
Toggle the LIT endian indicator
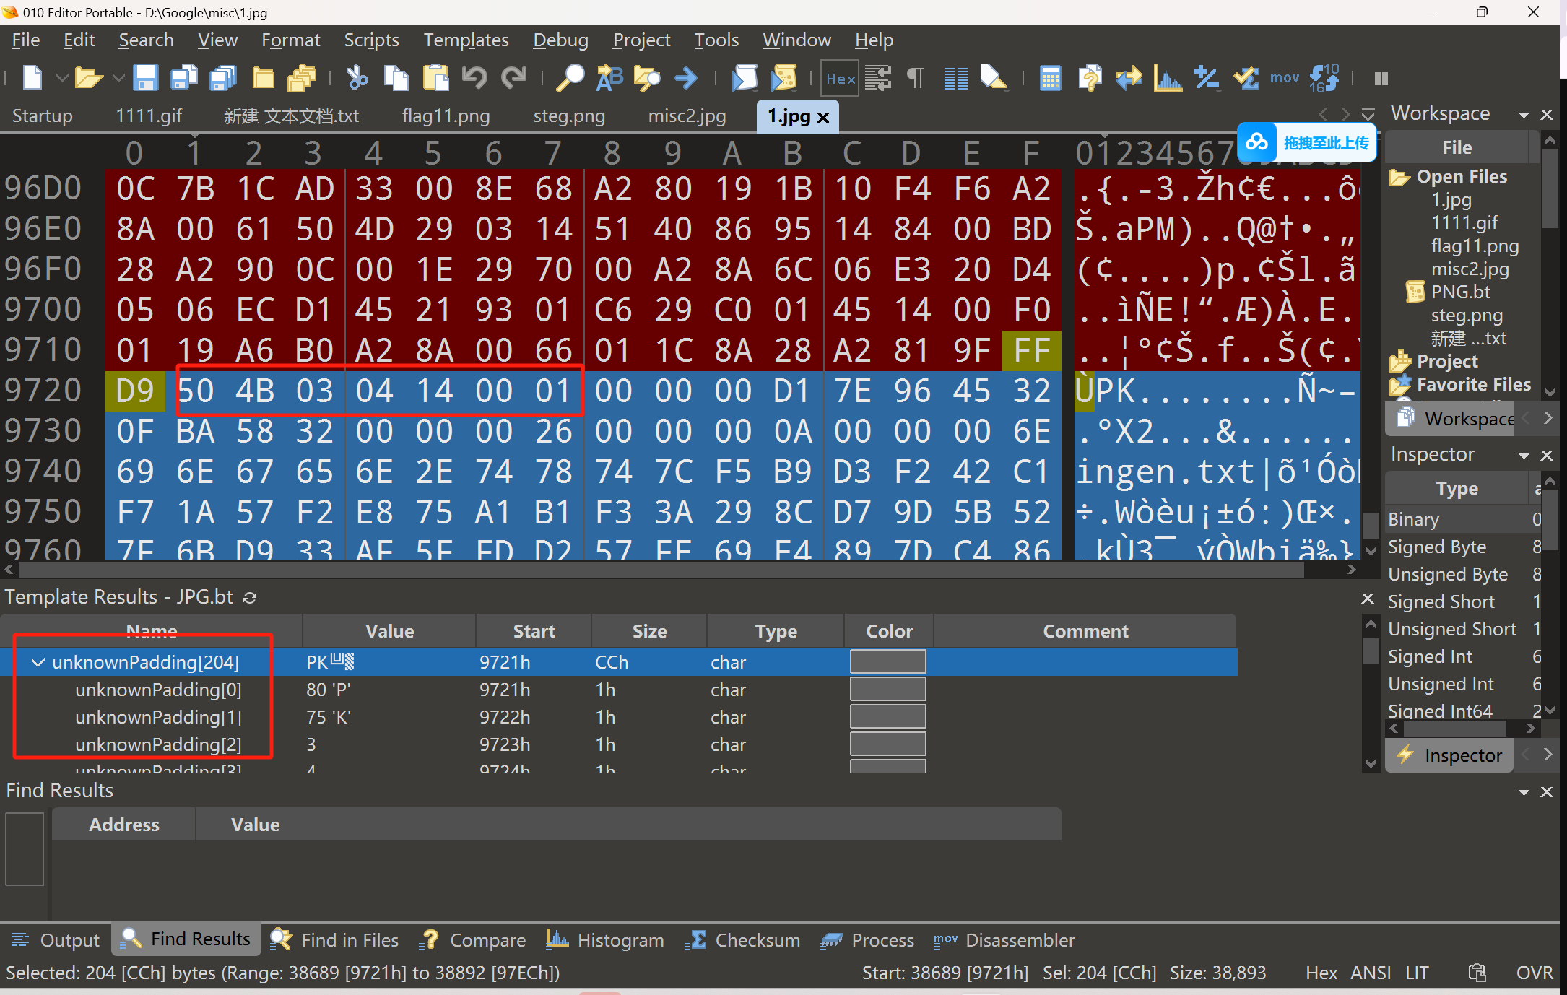[x=1417, y=973]
